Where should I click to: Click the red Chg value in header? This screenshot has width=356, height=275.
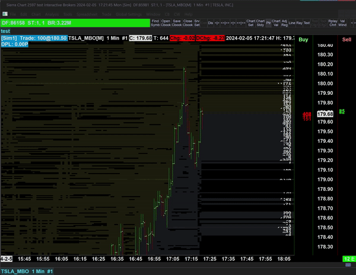182,38
